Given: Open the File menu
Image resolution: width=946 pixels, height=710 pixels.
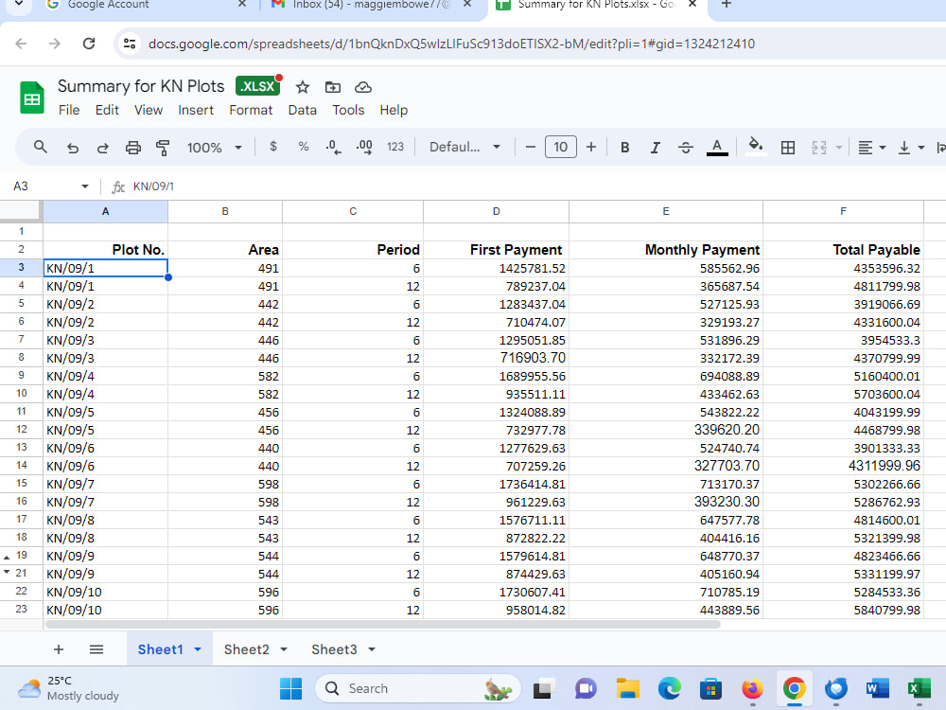Looking at the screenshot, I should click(69, 110).
